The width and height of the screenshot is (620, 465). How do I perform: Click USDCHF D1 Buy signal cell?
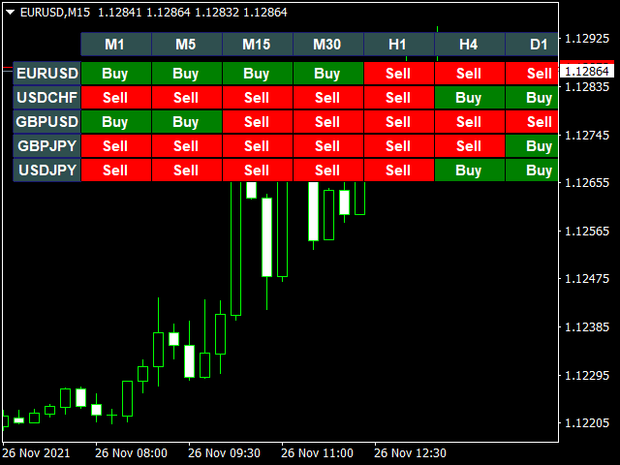pos(532,97)
